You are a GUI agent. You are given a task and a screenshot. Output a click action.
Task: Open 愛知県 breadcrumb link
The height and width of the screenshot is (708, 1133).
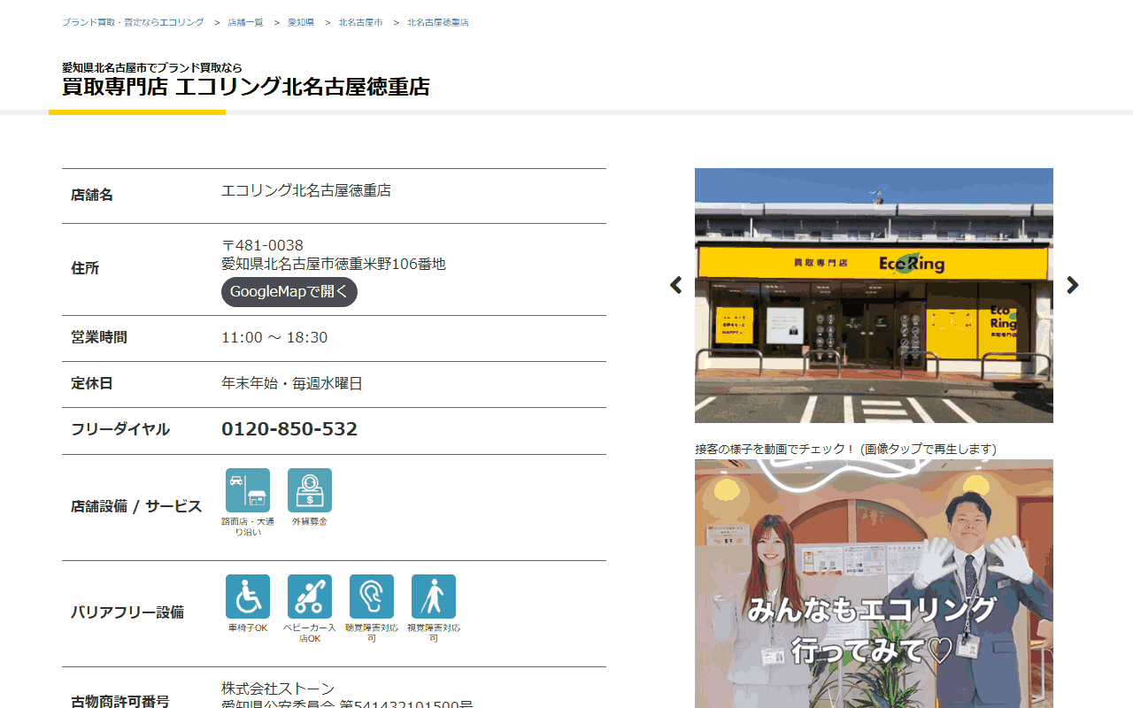(x=301, y=22)
